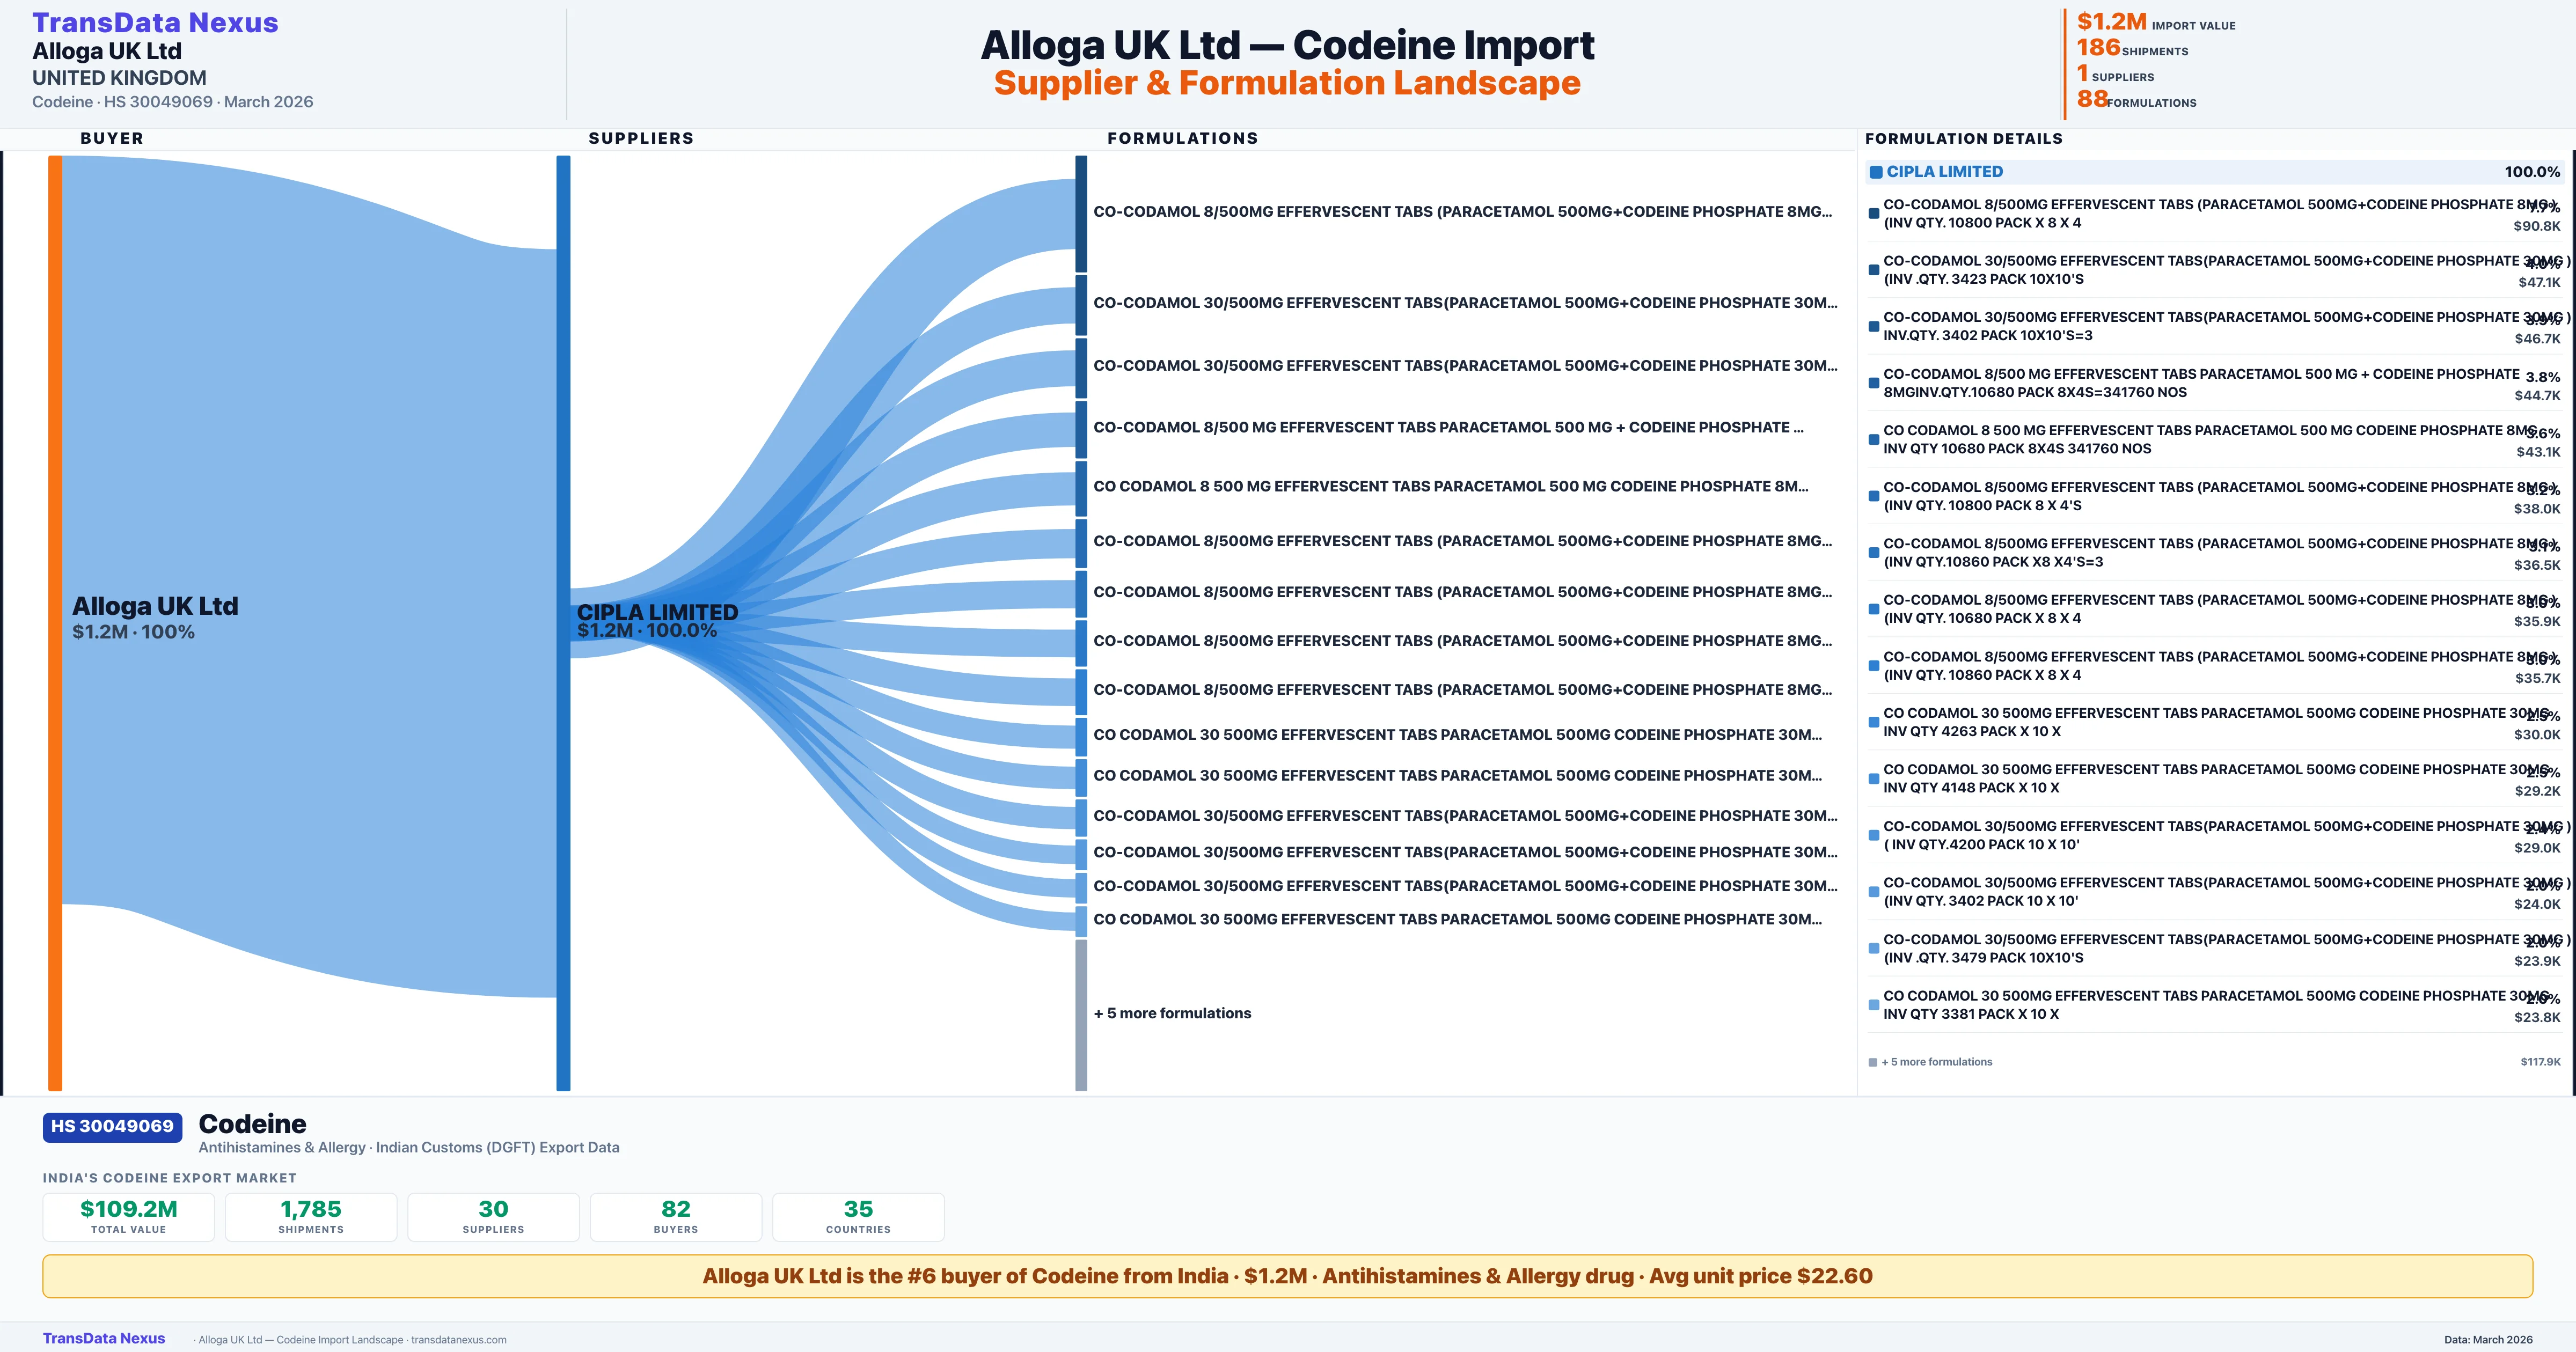This screenshot has height=1352, width=2576.
Task: Click the $90.8K formulation row marker icon
Action: [x=1873, y=213]
